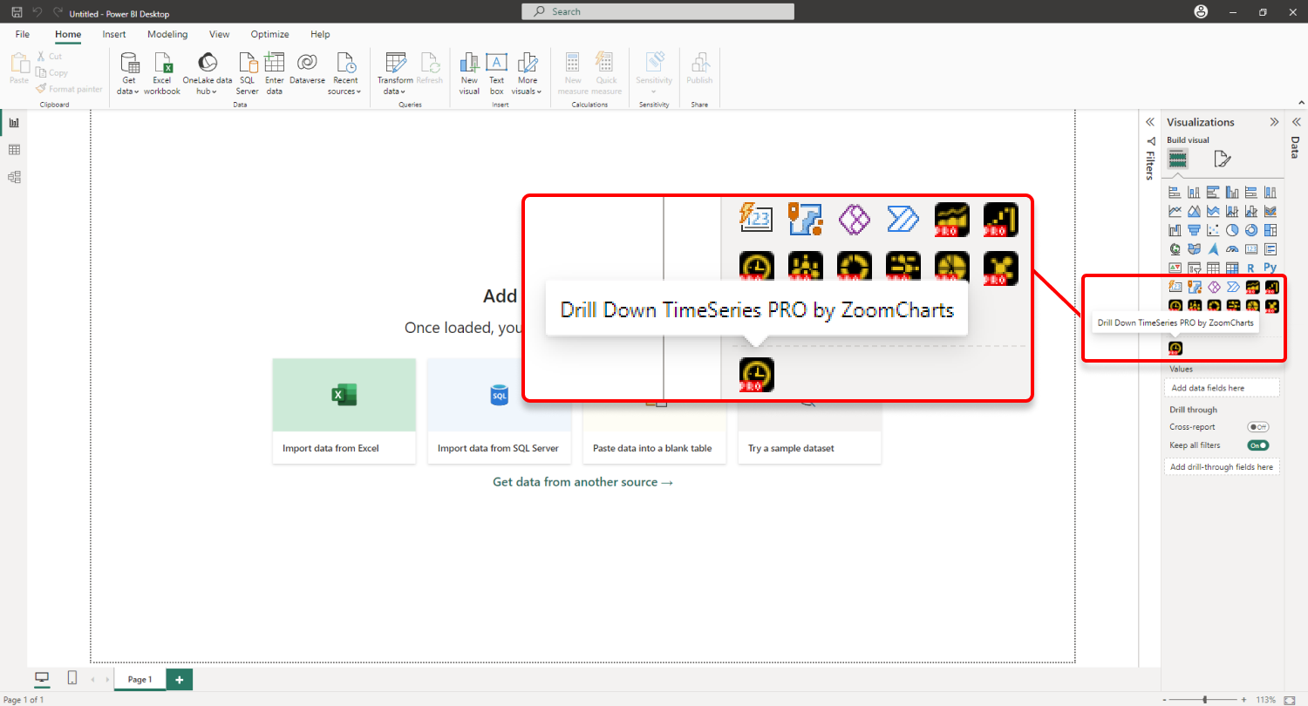The width and height of the screenshot is (1308, 706).
Task: Select the Matrix visual
Action: pyautogui.click(x=1232, y=268)
